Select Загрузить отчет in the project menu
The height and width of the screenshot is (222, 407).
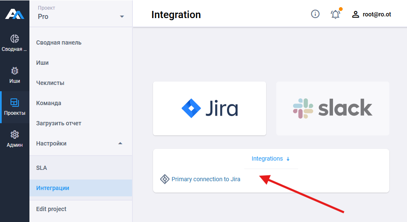pyautogui.click(x=59, y=123)
